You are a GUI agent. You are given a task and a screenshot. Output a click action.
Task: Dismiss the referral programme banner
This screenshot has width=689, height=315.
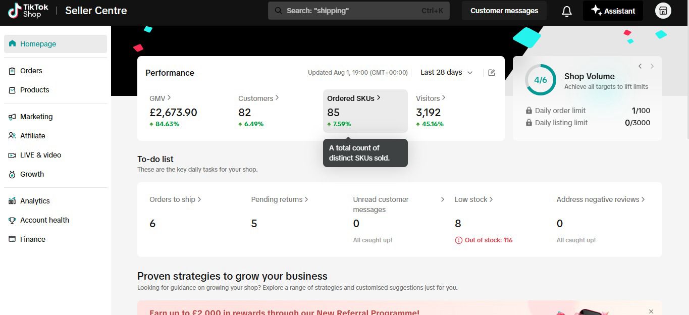pyautogui.click(x=651, y=311)
